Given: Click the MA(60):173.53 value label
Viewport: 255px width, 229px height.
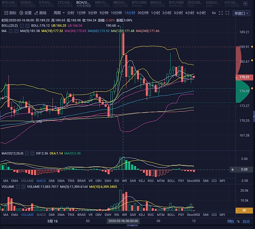Looking at the screenshot, I should [x=99, y=31].
